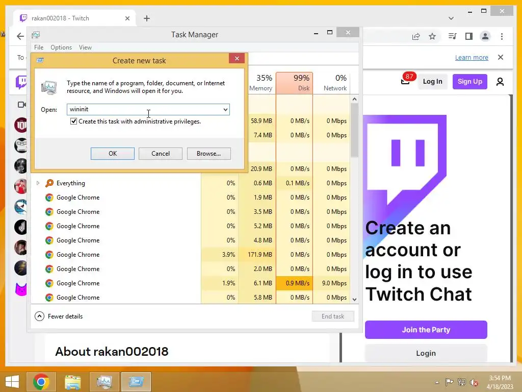Click the Chrome icon of the 5.8 MB row
Screen dimensions: 522x392
[x=49, y=298]
